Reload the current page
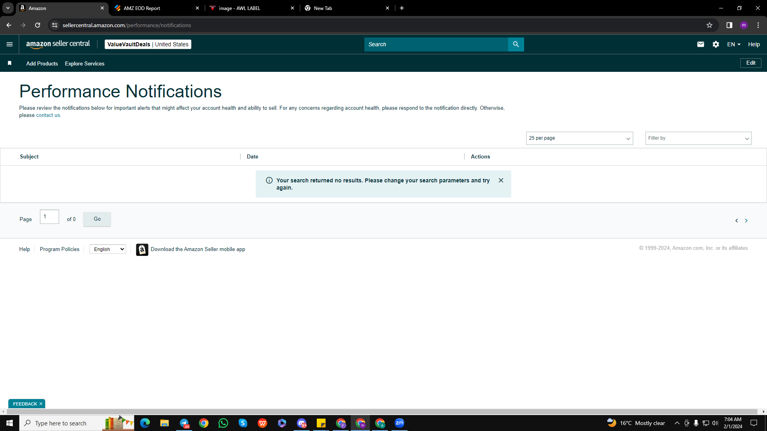The width and height of the screenshot is (767, 431). (38, 25)
